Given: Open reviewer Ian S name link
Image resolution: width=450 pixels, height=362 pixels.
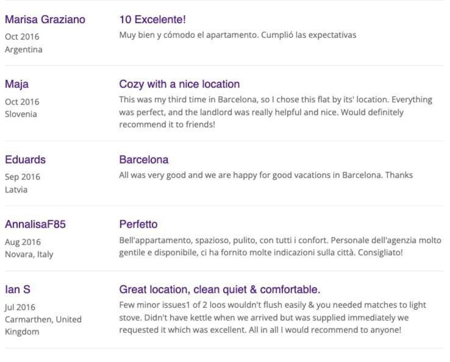Looking at the screenshot, I should [x=18, y=289].
